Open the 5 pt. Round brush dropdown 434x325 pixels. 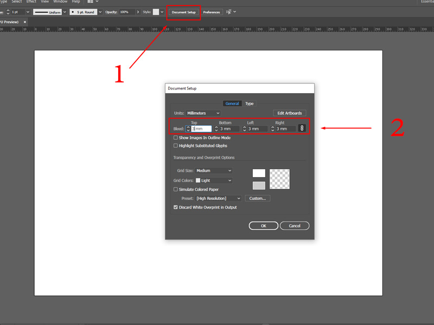[x=100, y=12]
